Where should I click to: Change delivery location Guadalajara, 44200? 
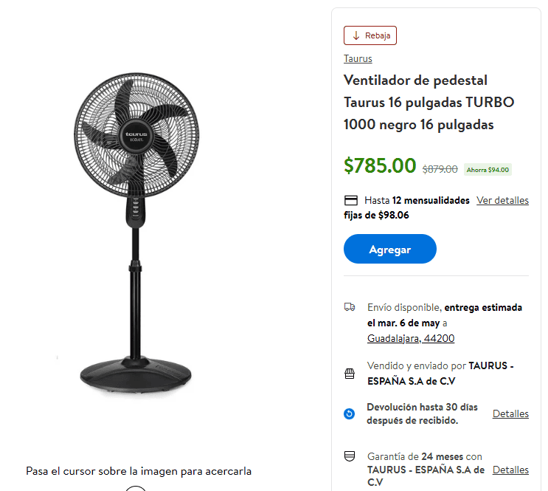pyautogui.click(x=411, y=338)
